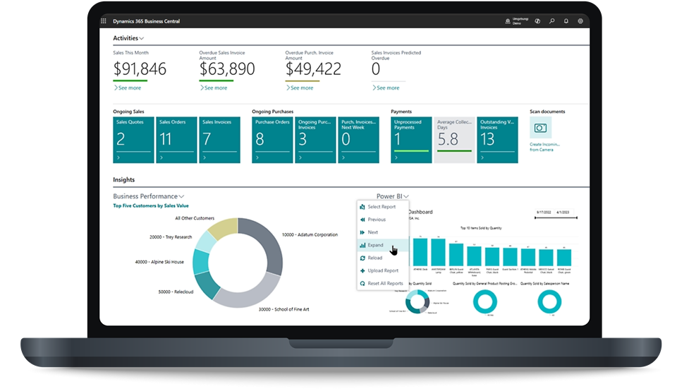This screenshot has height=389, width=677.
Task: Choose Previous in the Power BI menu
Action: [x=382, y=220]
